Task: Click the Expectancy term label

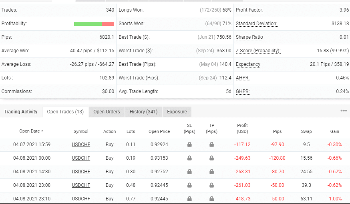Action: click(248, 64)
